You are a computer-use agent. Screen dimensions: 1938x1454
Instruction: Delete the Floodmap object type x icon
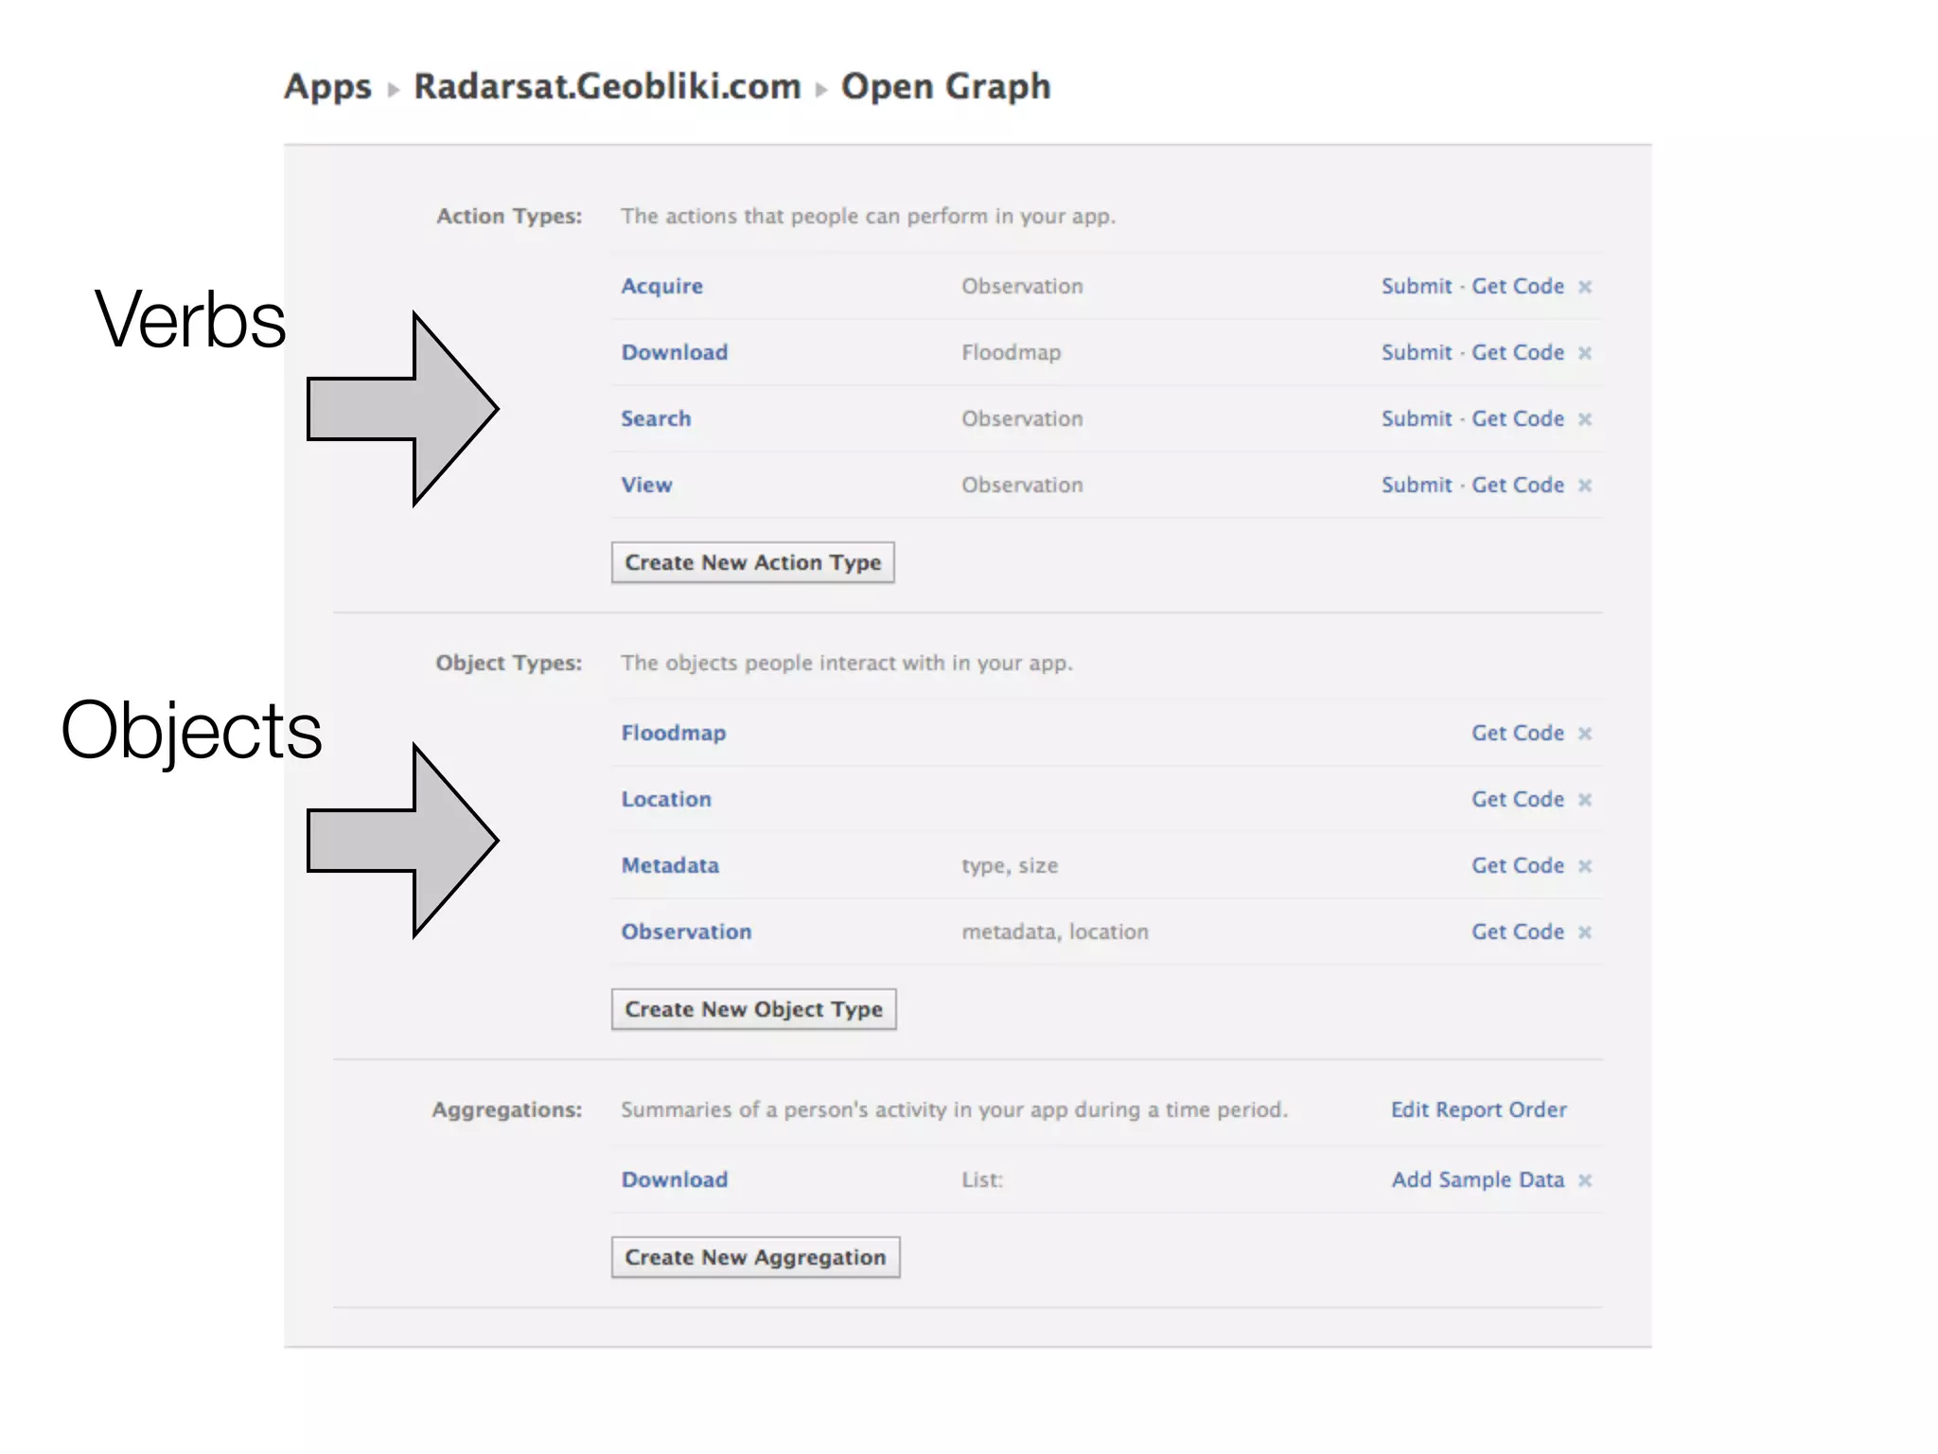(x=1585, y=734)
